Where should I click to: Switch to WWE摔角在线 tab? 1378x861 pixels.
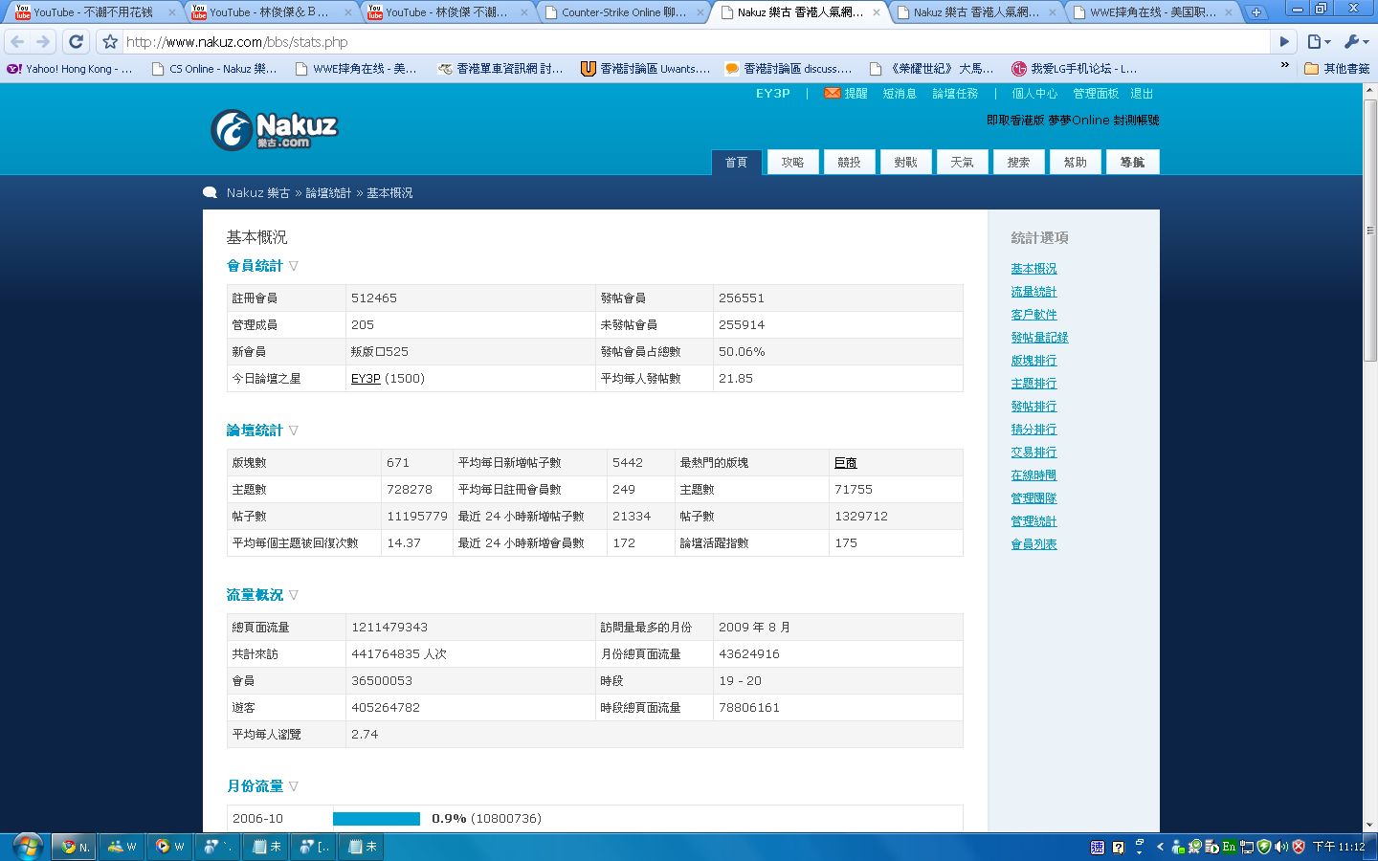[1152, 12]
